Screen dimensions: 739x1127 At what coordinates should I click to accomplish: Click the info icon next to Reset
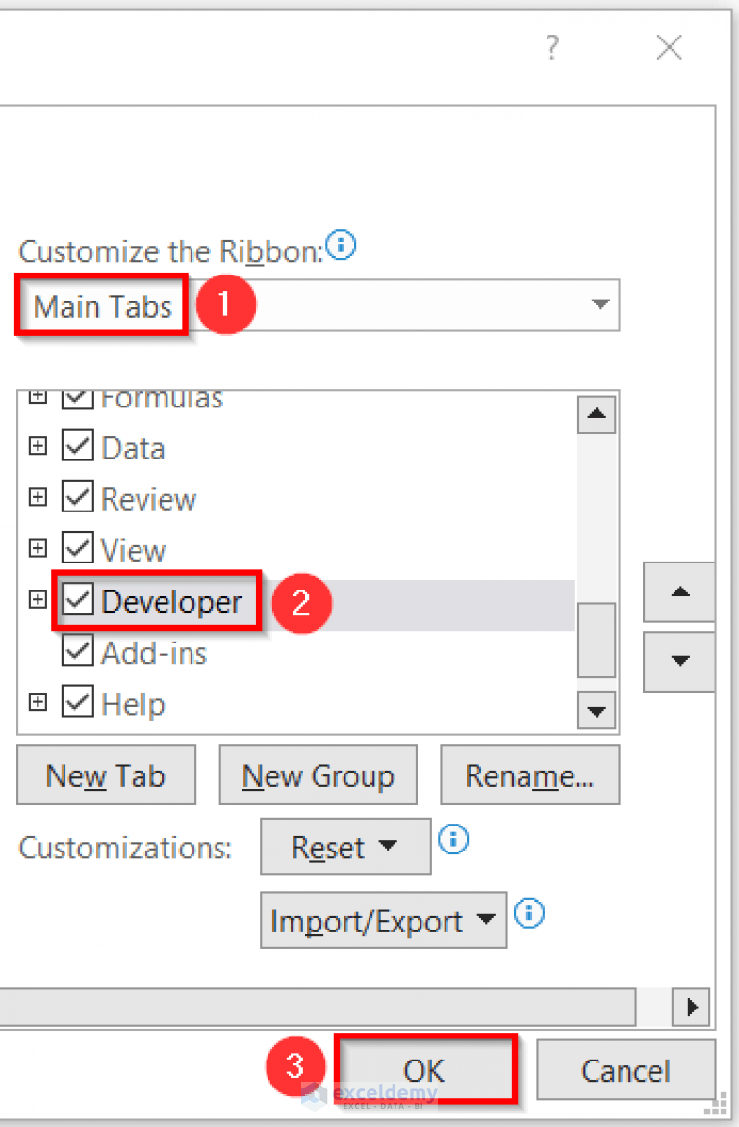(x=453, y=840)
